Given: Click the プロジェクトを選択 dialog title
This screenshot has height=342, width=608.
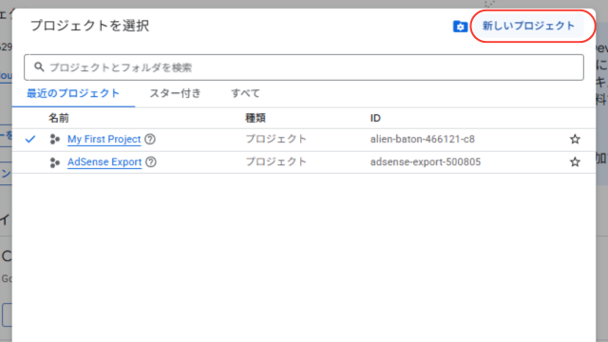Looking at the screenshot, I should pos(90,26).
